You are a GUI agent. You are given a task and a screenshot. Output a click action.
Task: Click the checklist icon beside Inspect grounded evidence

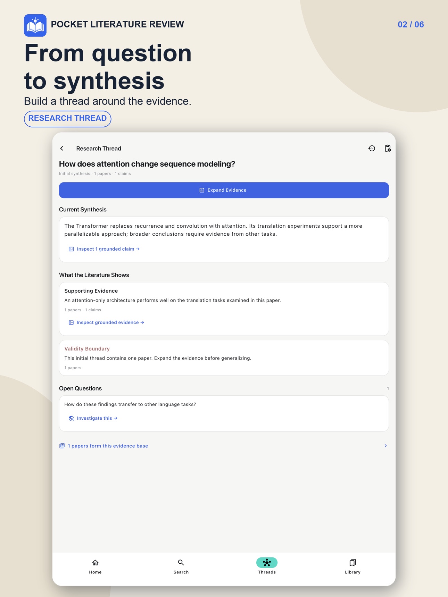[71, 323]
